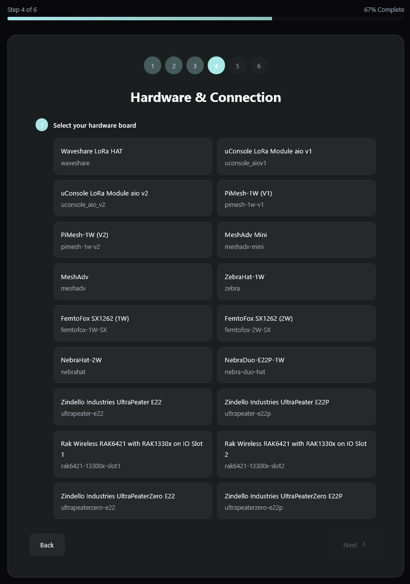Go to wizard step 2 circle
This screenshot has width=410, height=584.
pyautogui.click(x=174, y=65)
